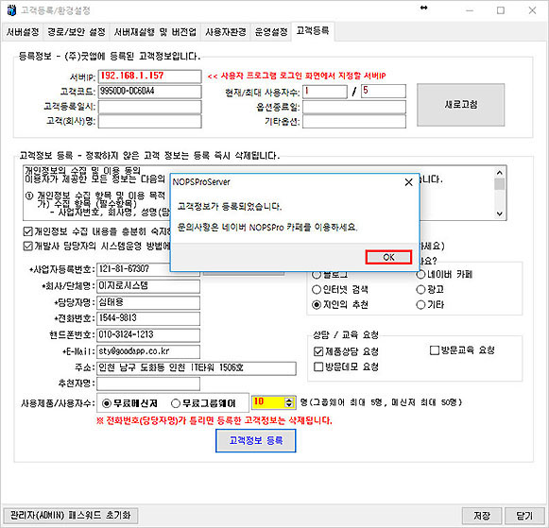The image size is (549, 528).
Task: Select the 운영설정 tab
Action: [x=271, y=32]
